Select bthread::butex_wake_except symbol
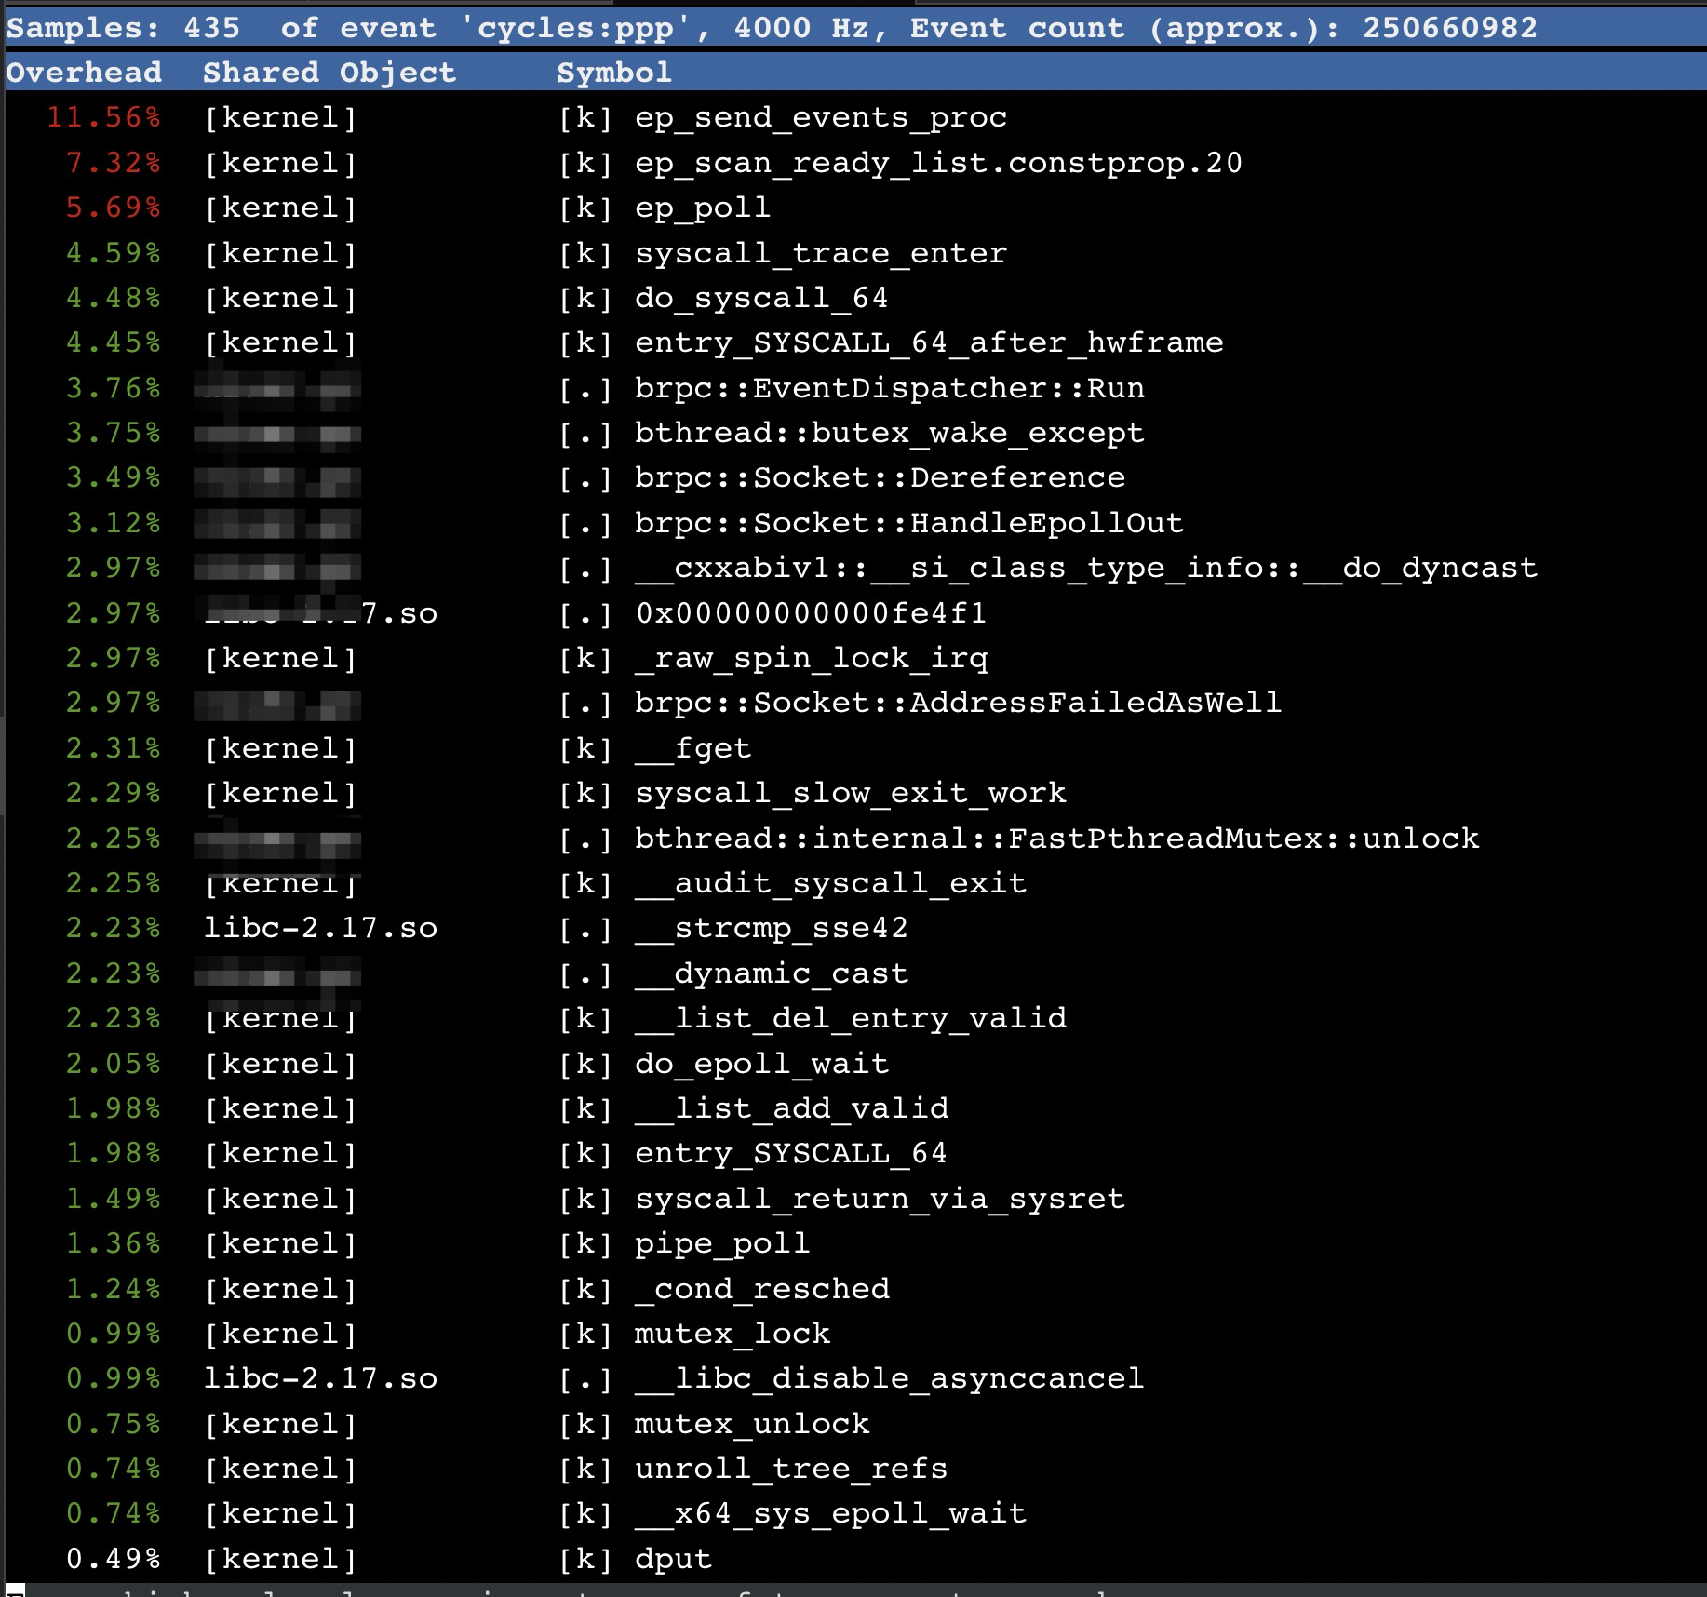Screen dimensions: 1707x1597 coord(889,433)
